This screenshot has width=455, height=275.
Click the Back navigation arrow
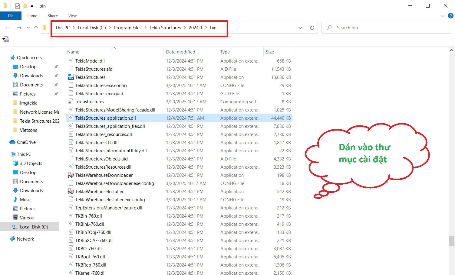pyautogui.click(x=8, y=28)
